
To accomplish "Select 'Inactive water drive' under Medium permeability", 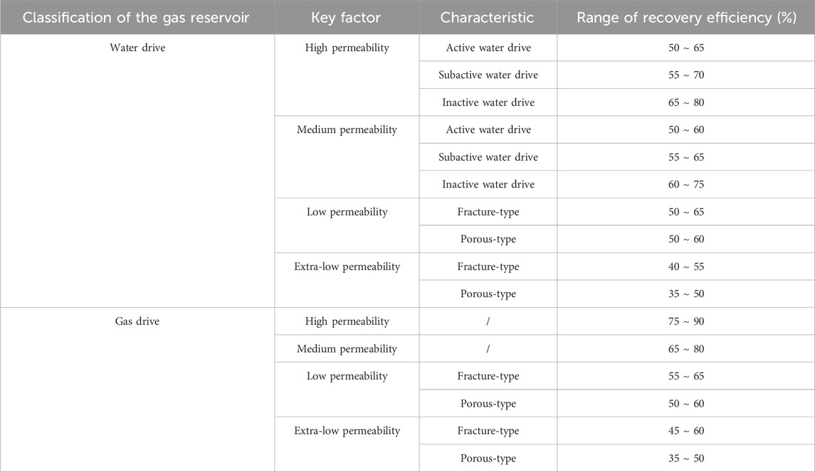I will (488, 184).
